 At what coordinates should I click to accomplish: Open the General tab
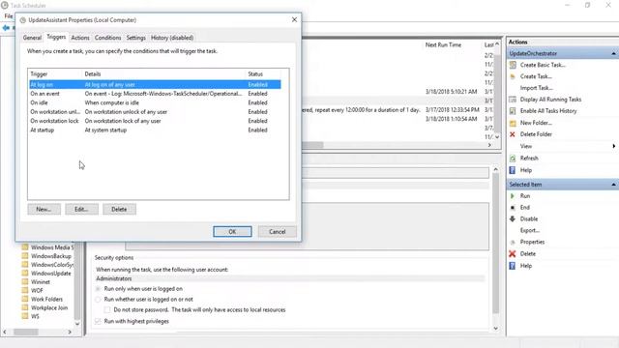click(32, 38)
